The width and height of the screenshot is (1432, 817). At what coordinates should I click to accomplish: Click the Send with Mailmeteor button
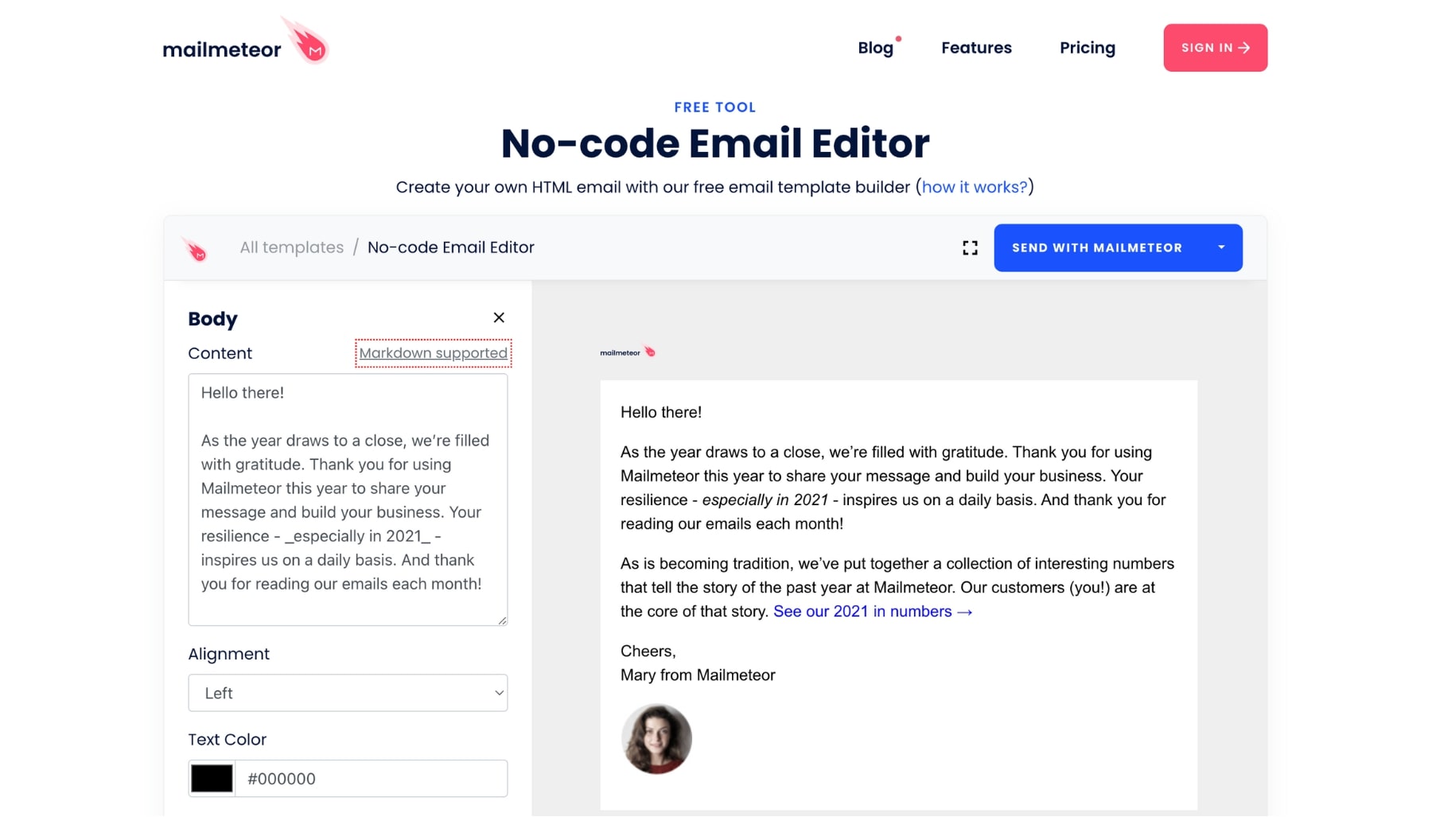[x=1097, y=248]
